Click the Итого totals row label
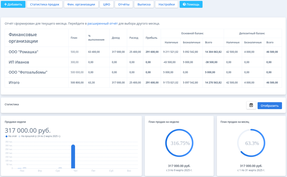The width and height of the screenshot is (287, 177). coord(14,83)
